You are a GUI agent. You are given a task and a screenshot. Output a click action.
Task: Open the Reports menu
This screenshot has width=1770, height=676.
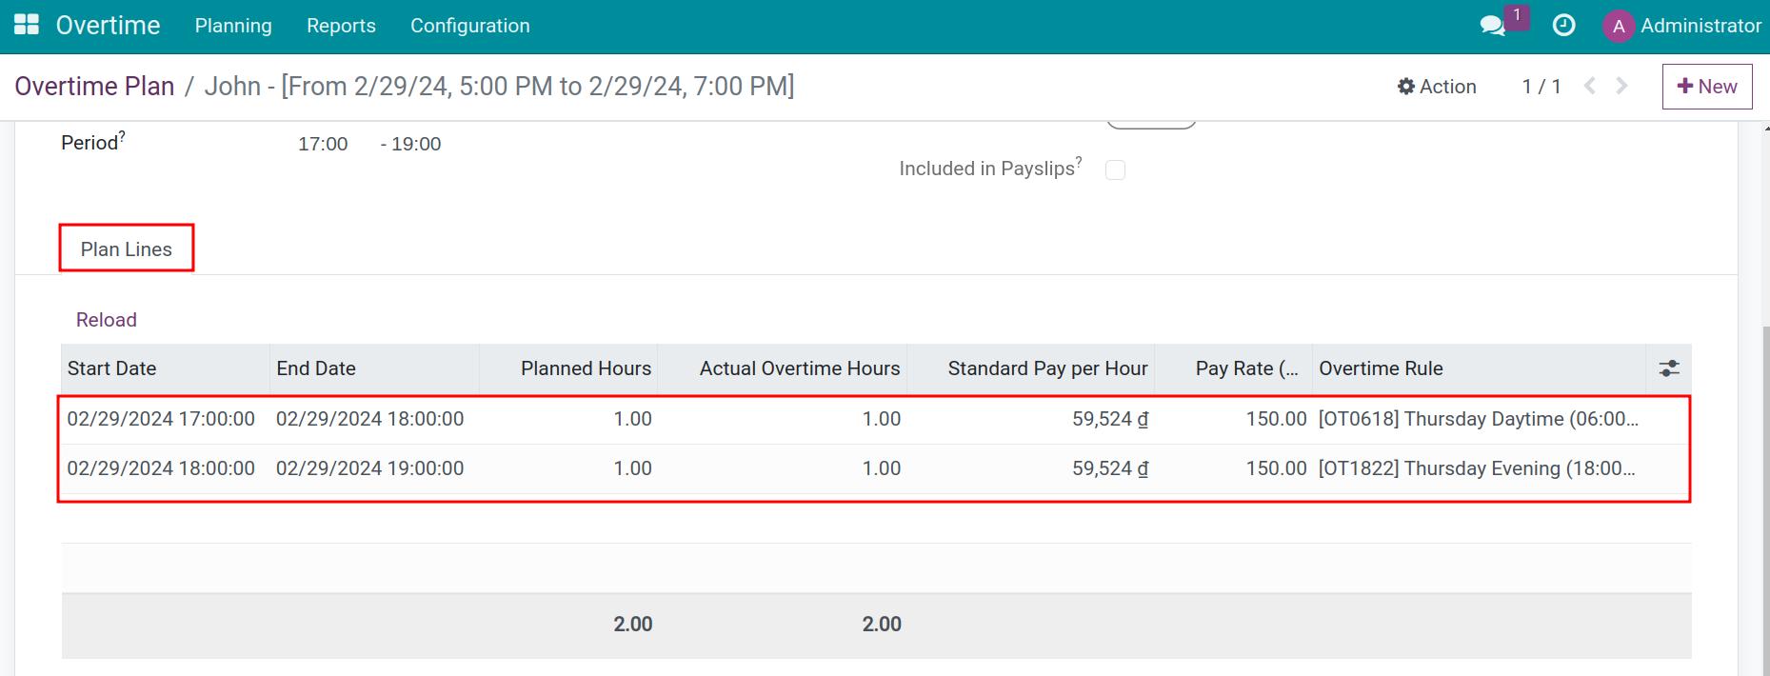[341, 26]
